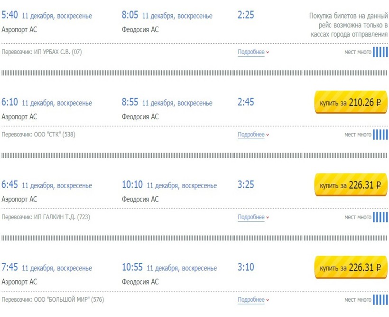Buy the 7:45 departure ticket for 226.31 ₽

coord(351,267)
